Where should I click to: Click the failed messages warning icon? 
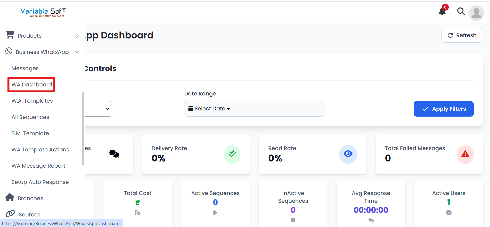[465, 154]
